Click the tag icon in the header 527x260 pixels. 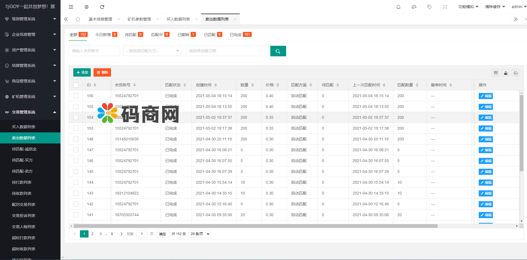point(429,7)
